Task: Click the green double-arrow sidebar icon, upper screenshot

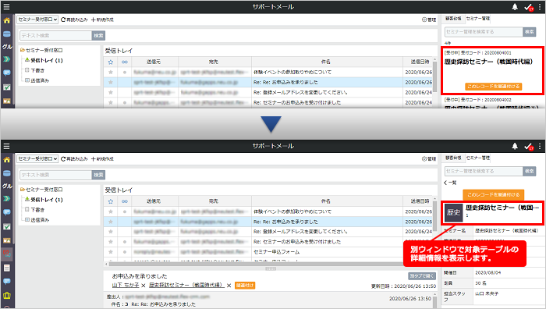Action: [x=6, y=59]
